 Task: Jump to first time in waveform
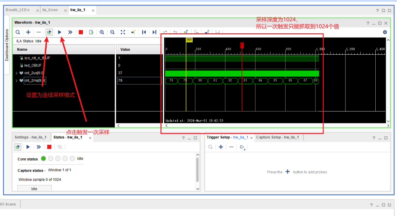pyautogui.click(x=144, y=32)
